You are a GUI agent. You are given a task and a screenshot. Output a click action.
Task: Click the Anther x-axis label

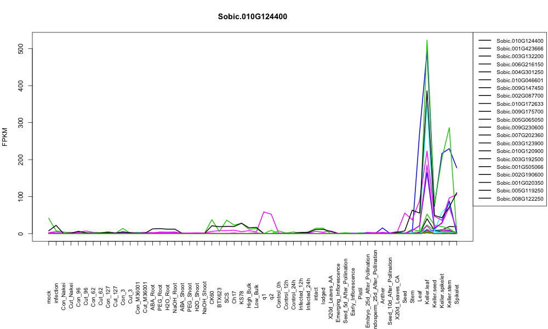point(383,296)
